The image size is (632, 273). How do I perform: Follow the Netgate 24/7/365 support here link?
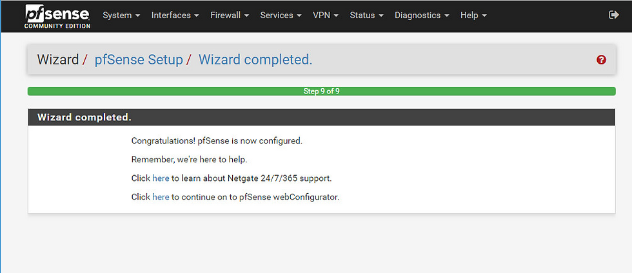(x=161, y=178)
